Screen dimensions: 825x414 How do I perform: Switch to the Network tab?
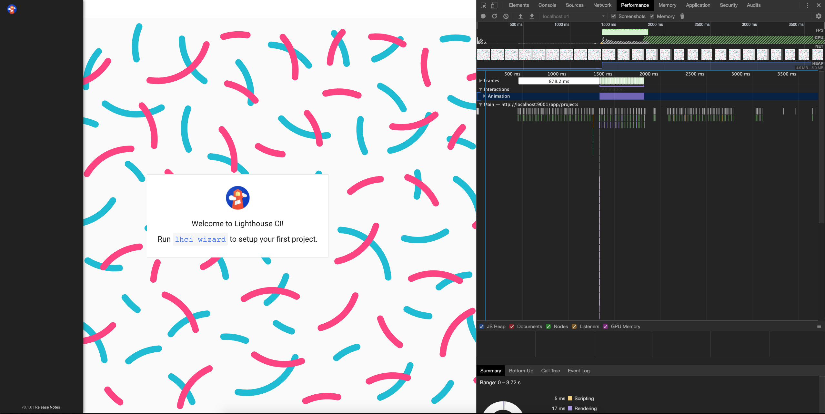602,5
